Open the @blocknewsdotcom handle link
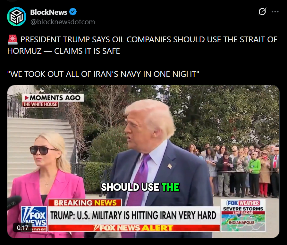287x245 pixels. tap(63, 22)
